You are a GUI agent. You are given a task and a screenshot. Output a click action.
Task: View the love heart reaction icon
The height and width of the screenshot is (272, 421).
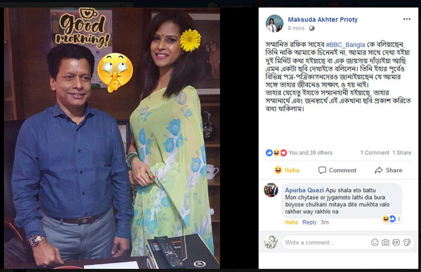pyautogui.click(x=283, y=153)
